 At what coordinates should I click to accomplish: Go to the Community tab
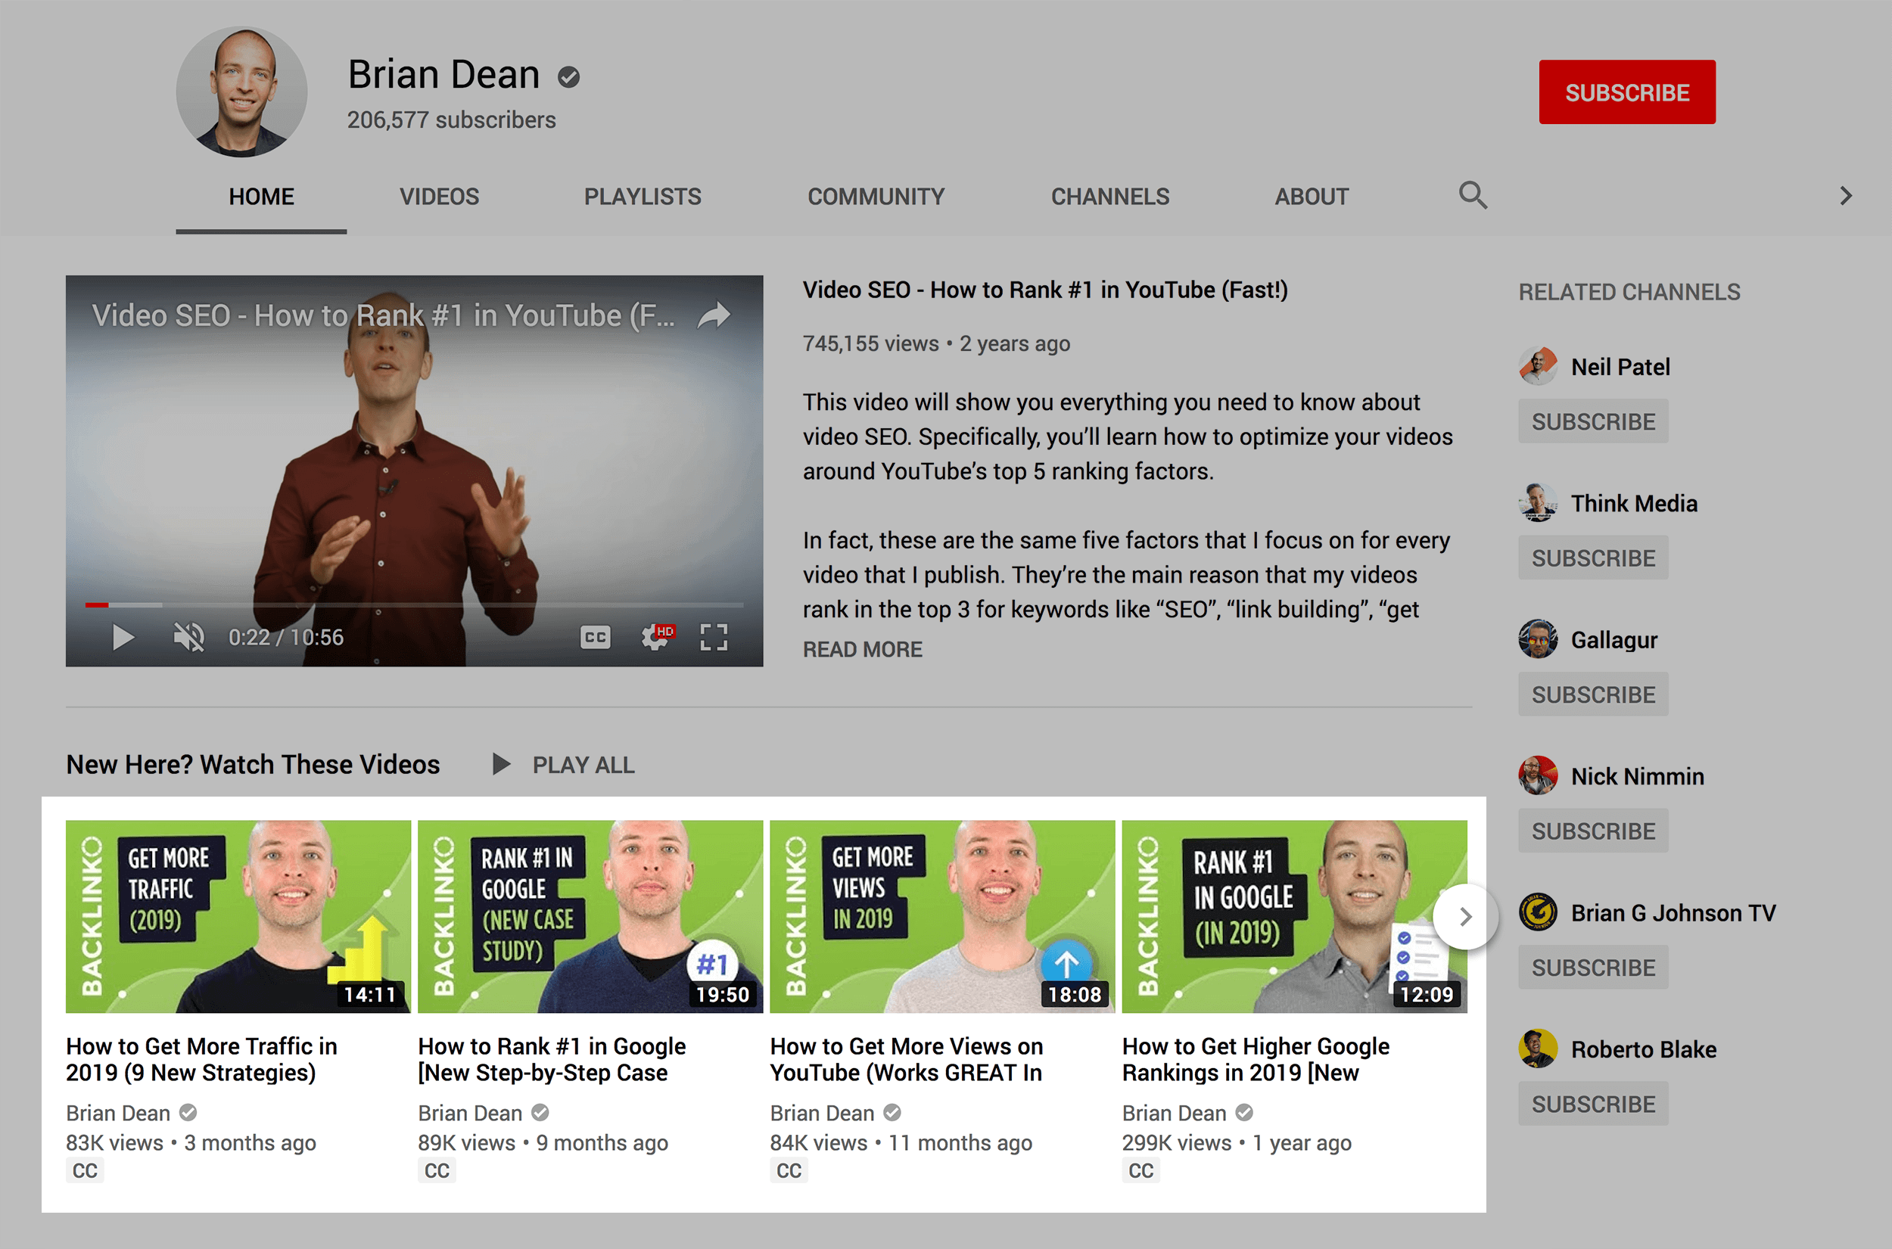click(x=876, y=197)
